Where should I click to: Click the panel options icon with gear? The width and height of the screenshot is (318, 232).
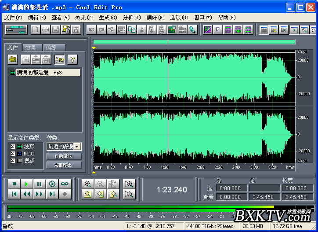point(59,59)
